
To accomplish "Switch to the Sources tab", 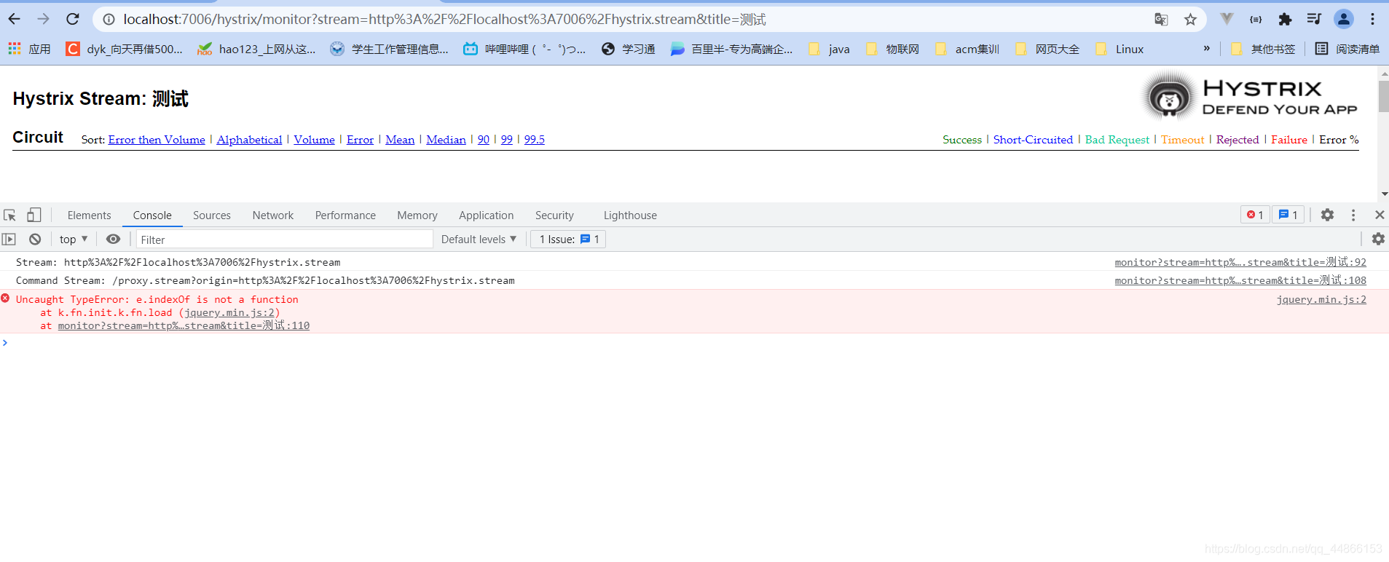I will tap(212, 215).
